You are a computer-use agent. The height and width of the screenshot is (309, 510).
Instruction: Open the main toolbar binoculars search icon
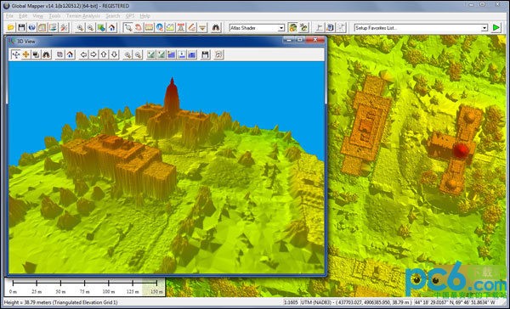tap(216, 28)
